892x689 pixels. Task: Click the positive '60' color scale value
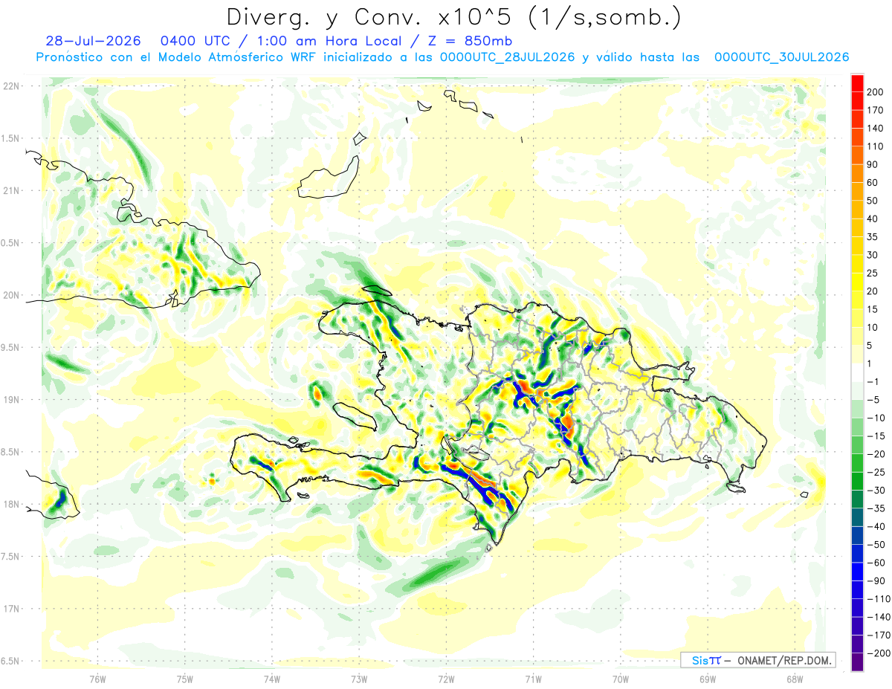tap(873, 183)
